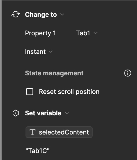Click the Property 1 label
137x160 pixels.
40,33
